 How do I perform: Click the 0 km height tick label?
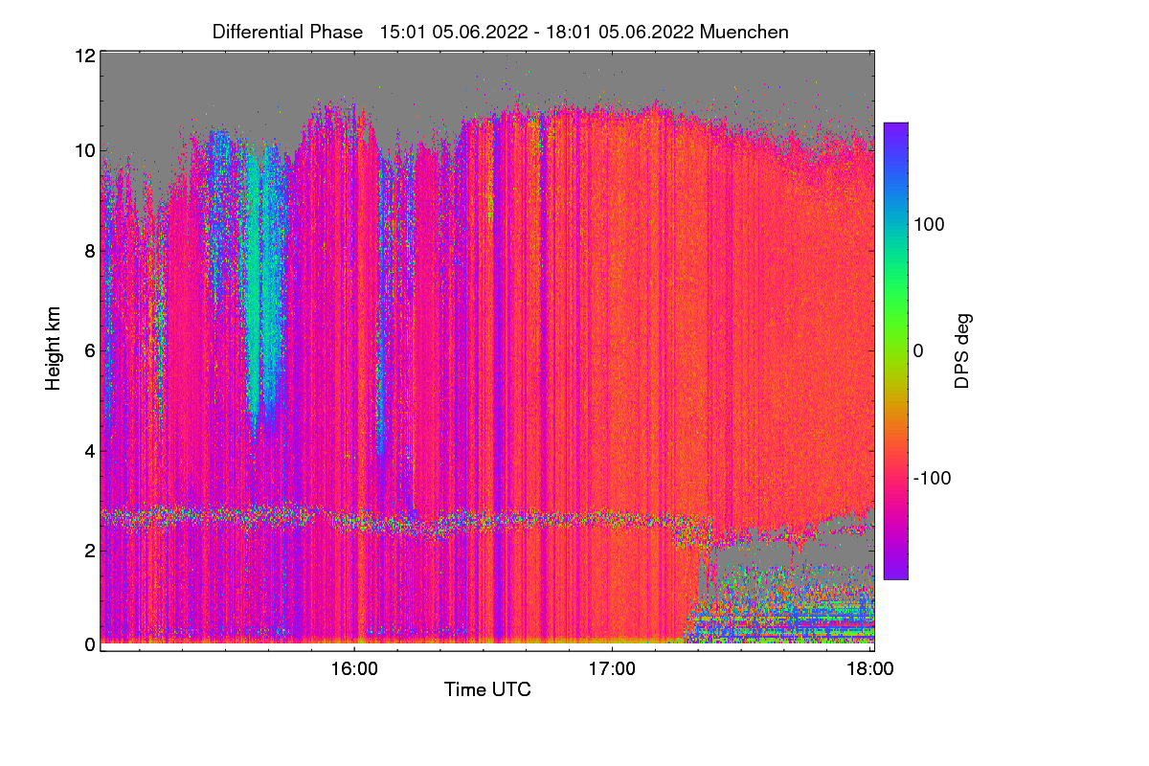[89, 644]
